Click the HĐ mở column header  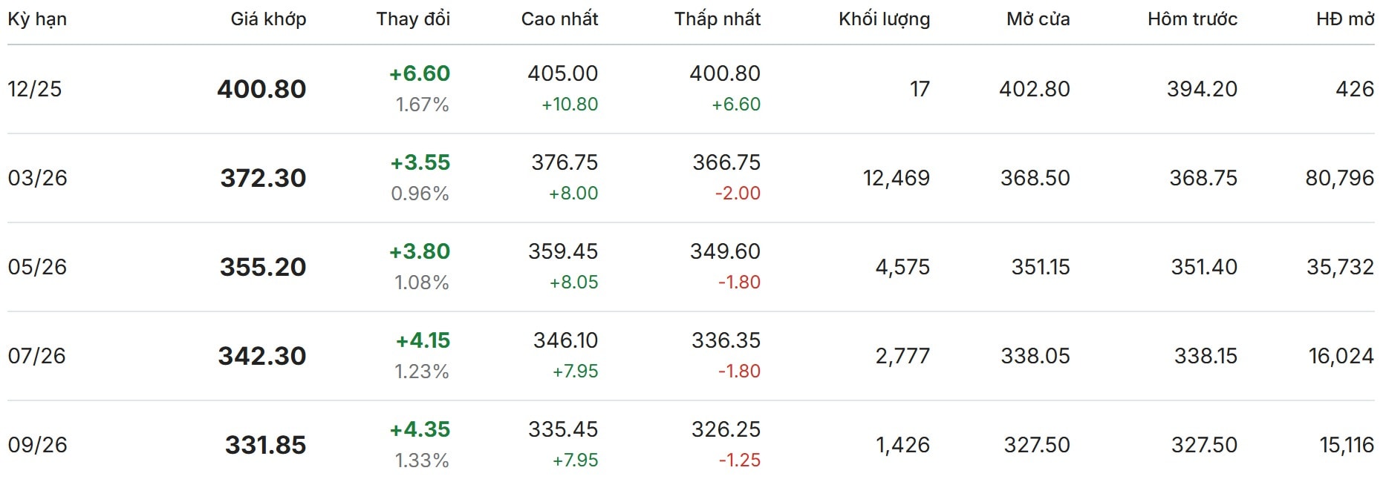pos(1344,19)
